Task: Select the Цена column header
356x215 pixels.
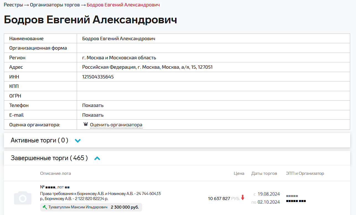Action: point(239,173)
